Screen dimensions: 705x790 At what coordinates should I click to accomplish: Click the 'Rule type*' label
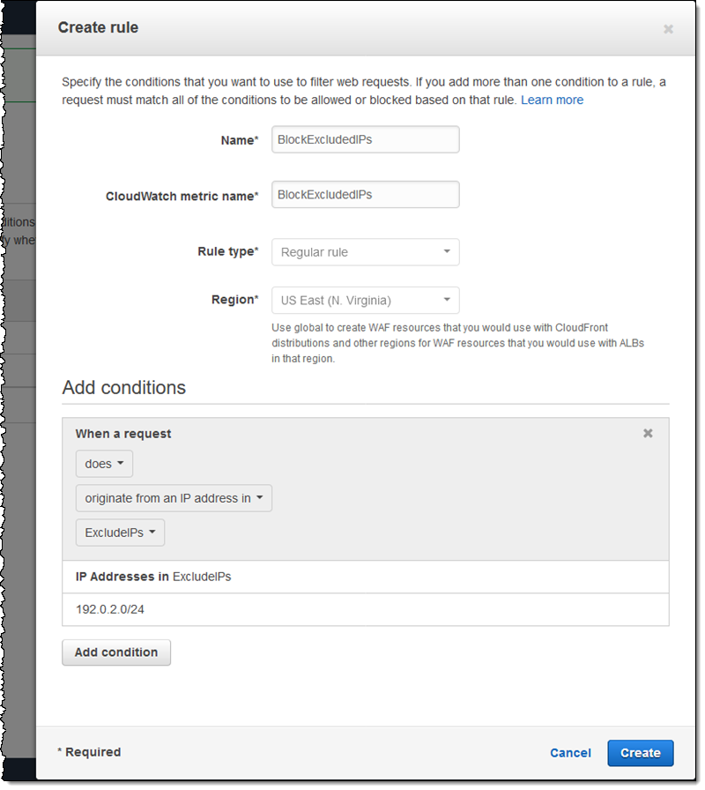point(227,252)
